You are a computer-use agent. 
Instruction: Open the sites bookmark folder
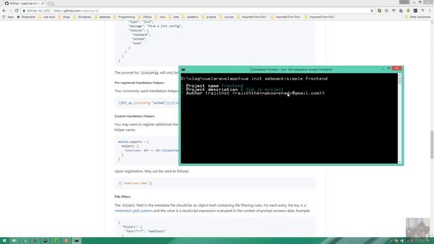(174, 17)
